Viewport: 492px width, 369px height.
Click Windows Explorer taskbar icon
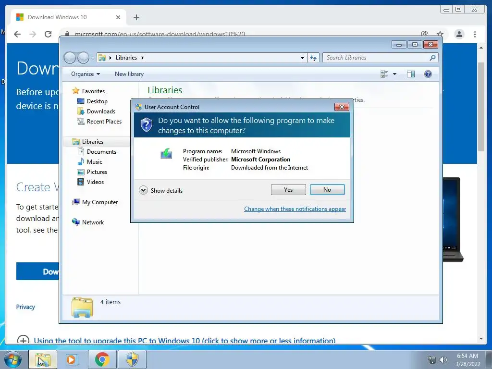click(x=43, y=359)
